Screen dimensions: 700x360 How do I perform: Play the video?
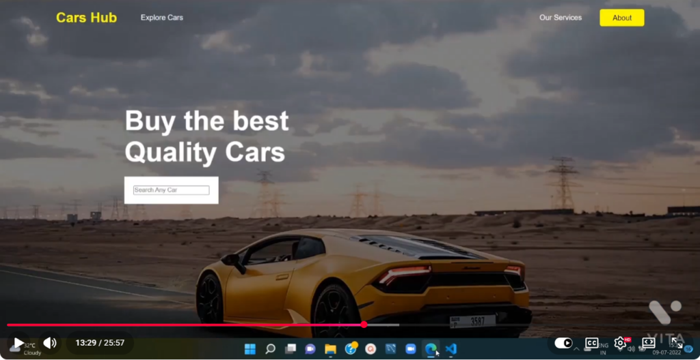coord(19,343)
